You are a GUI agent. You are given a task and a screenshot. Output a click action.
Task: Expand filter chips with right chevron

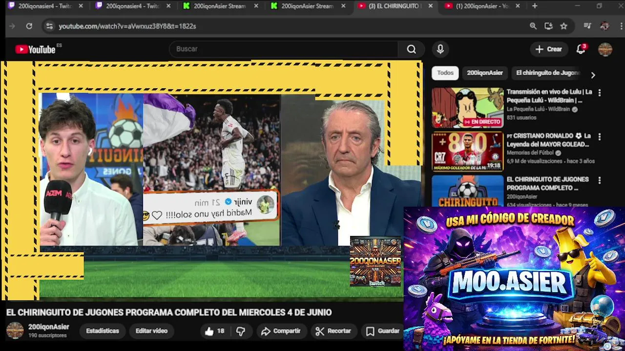pyautogui.click(x=593, y=75)
